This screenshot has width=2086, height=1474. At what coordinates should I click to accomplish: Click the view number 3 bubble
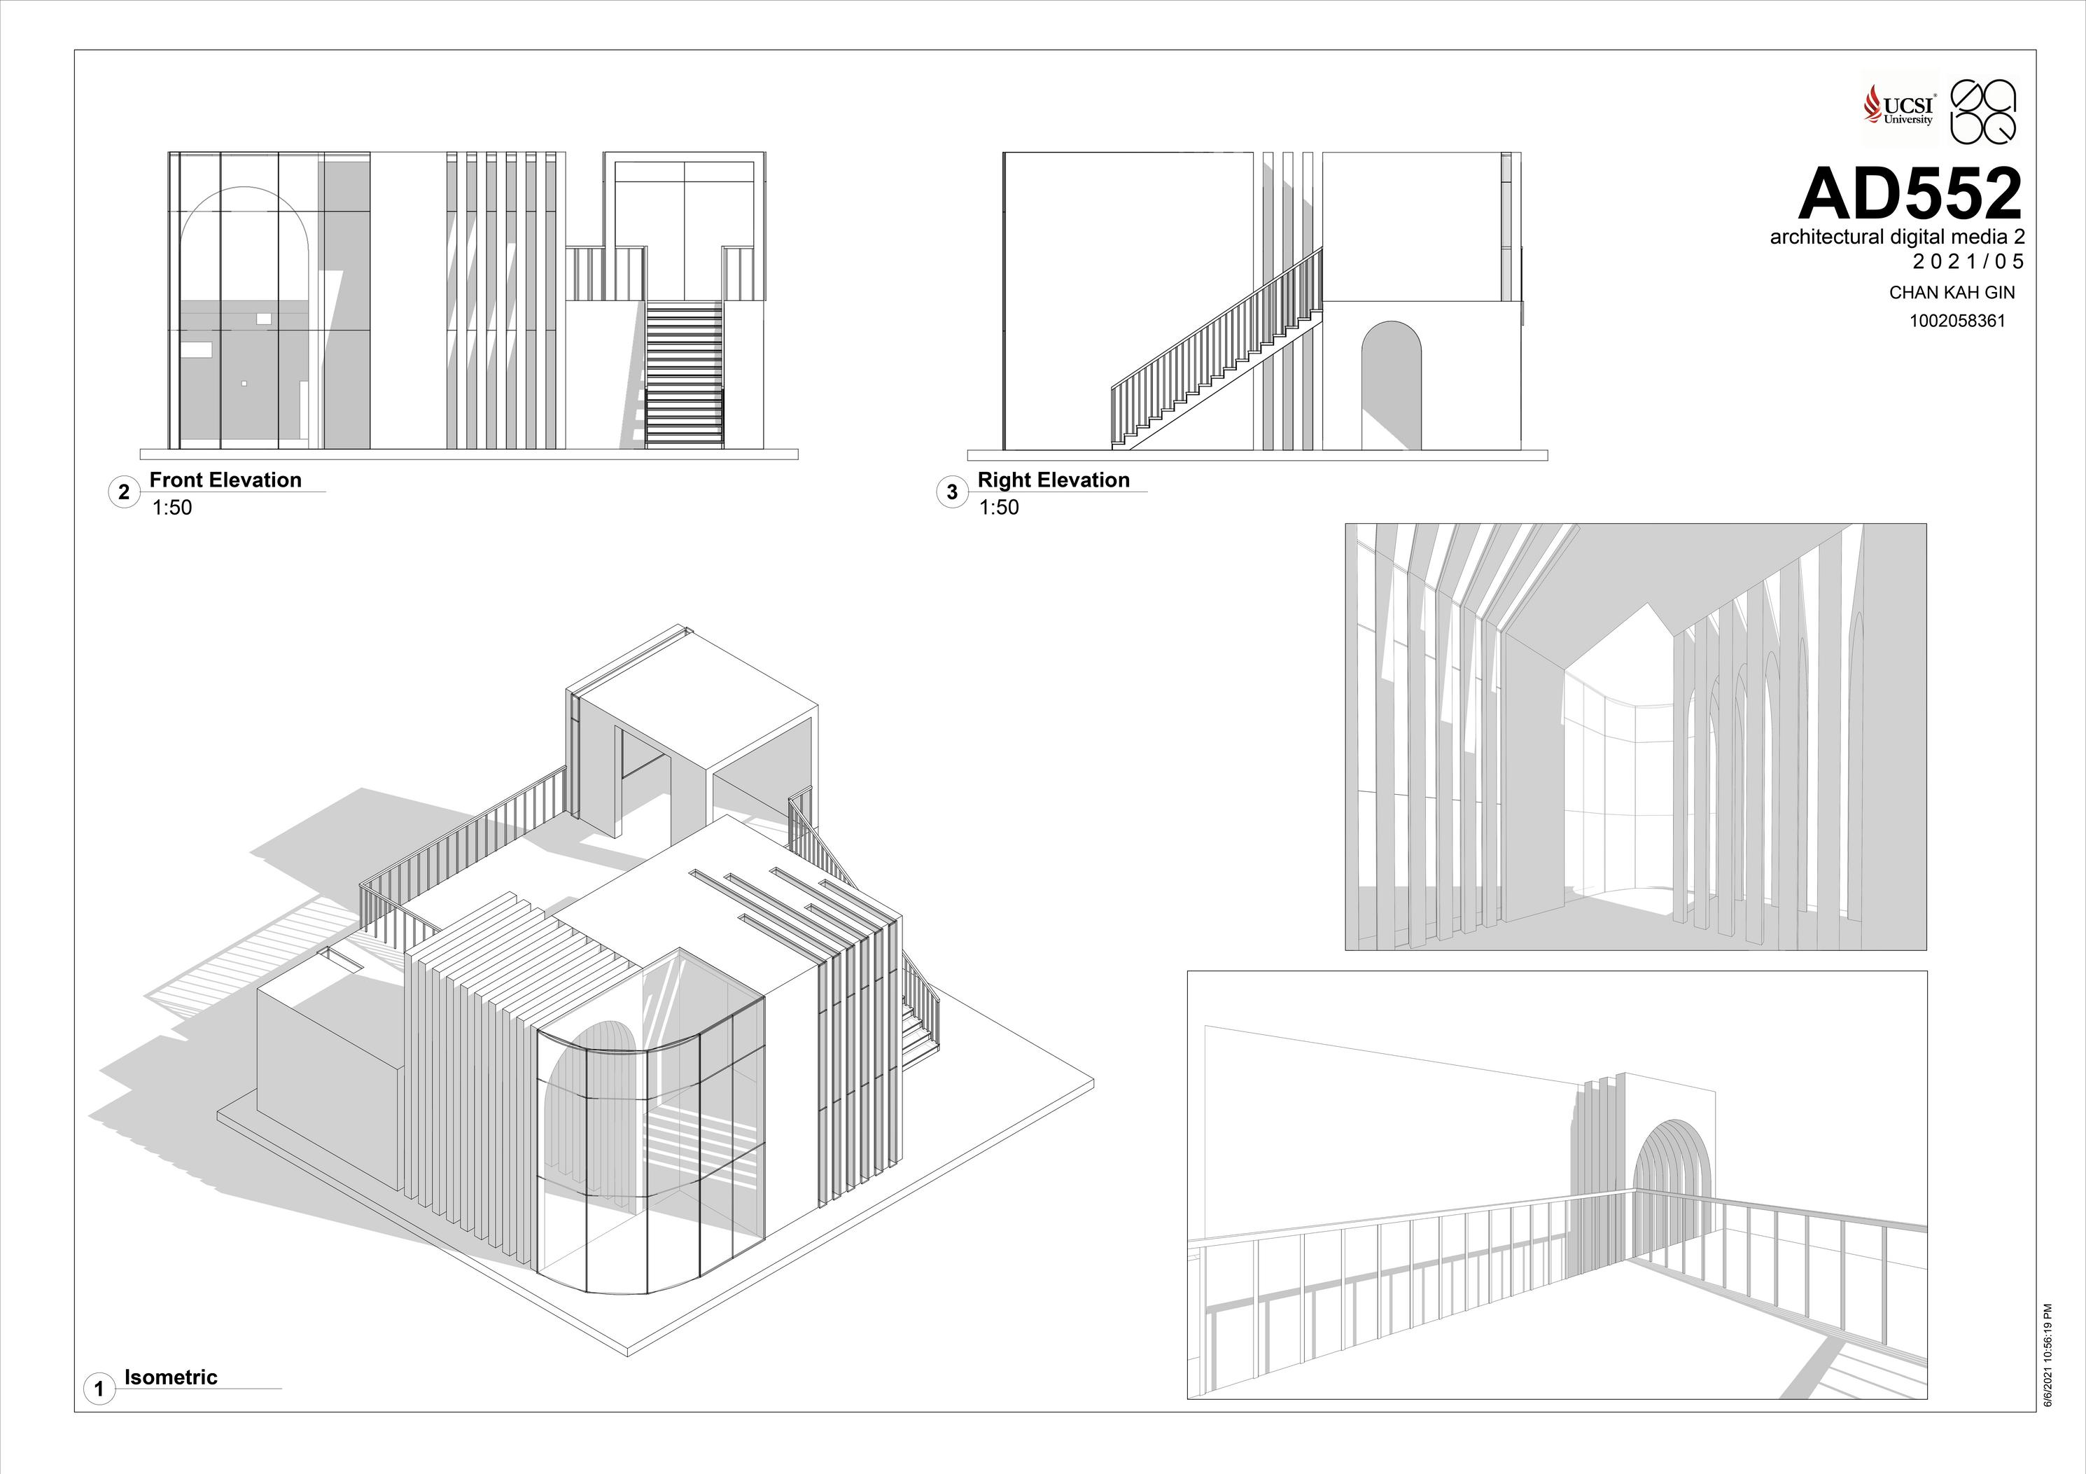pyautogui.click(x=951, y=492)
